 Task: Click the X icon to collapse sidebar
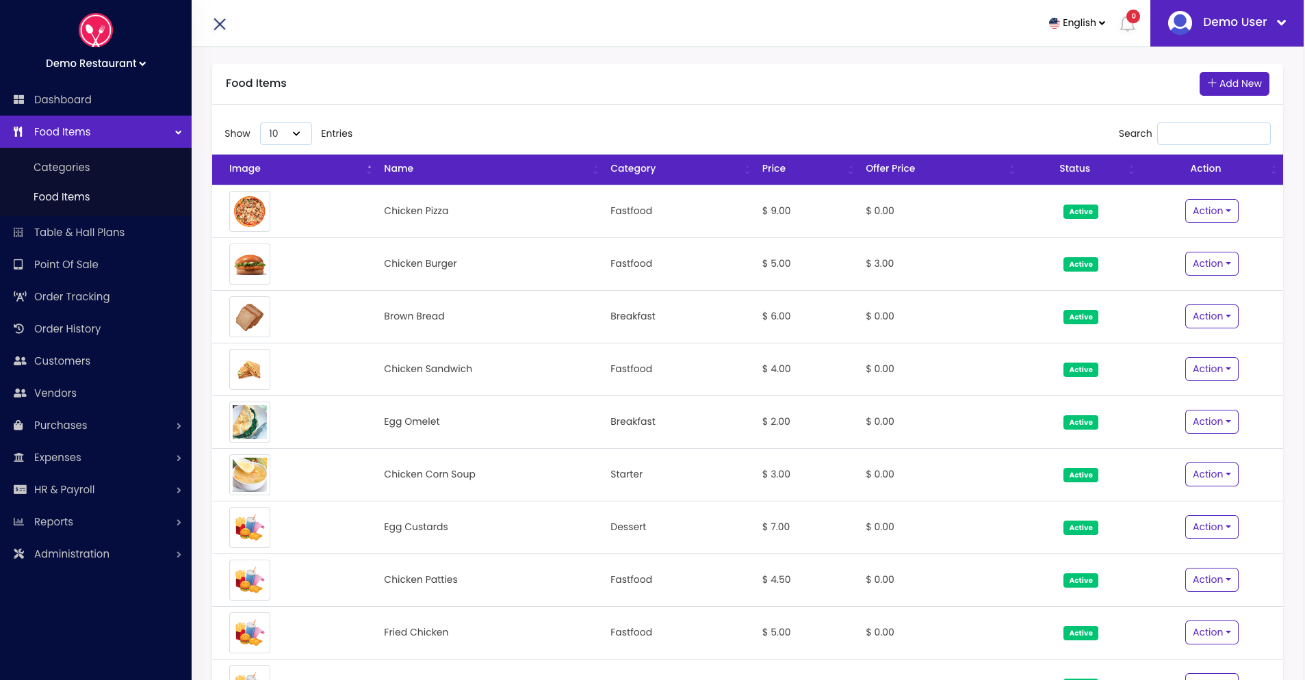coord(220,25)
